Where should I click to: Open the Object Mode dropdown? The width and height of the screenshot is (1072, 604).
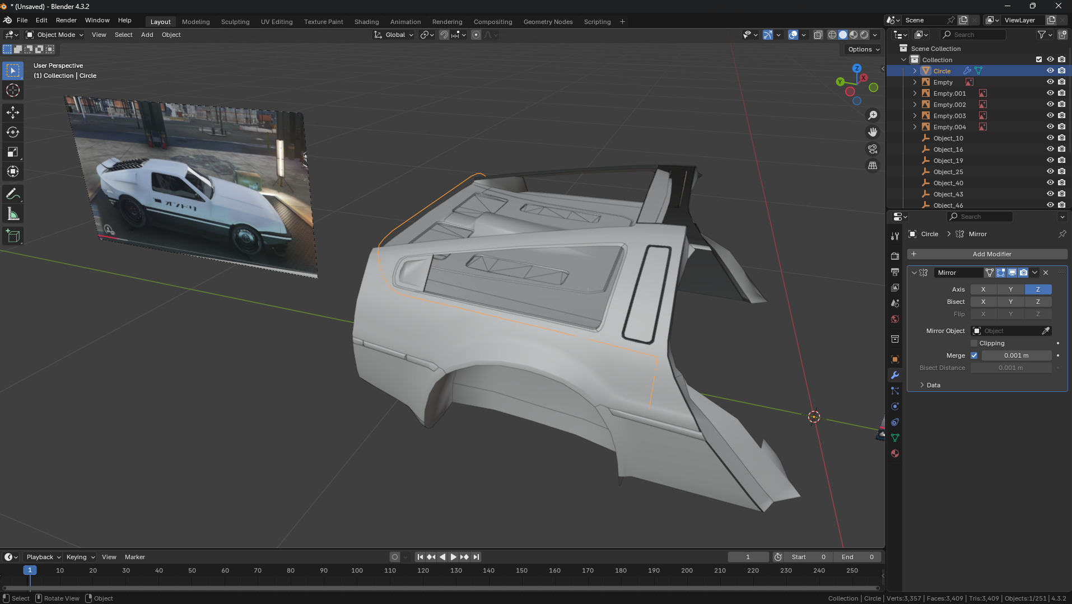tap(55, 35)
